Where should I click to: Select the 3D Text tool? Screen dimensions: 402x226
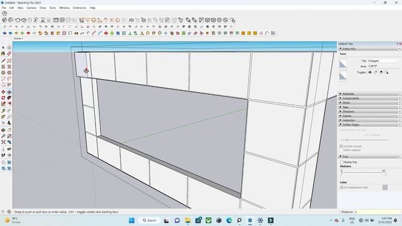click(9, 123)
